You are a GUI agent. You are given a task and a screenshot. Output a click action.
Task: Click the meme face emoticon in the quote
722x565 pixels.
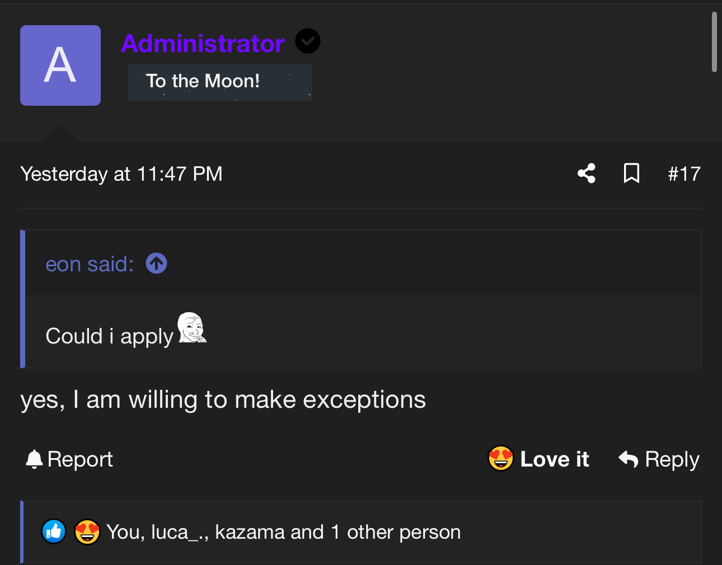192,327
